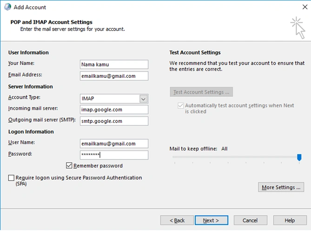Click inside the Password field

114,155
